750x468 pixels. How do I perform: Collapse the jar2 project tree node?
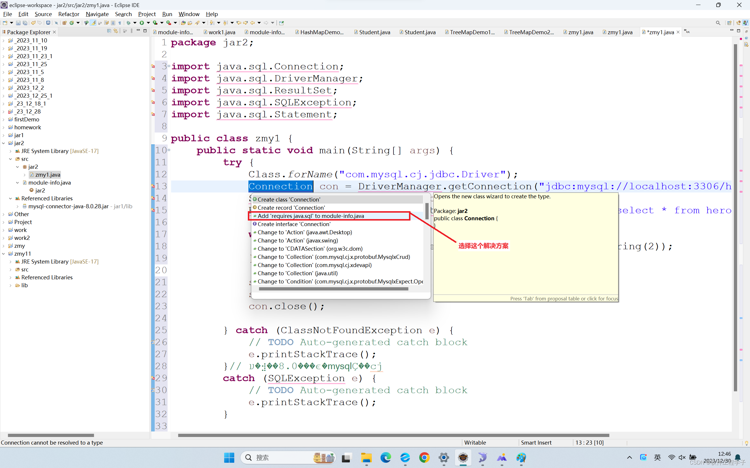tap(4, 143)
